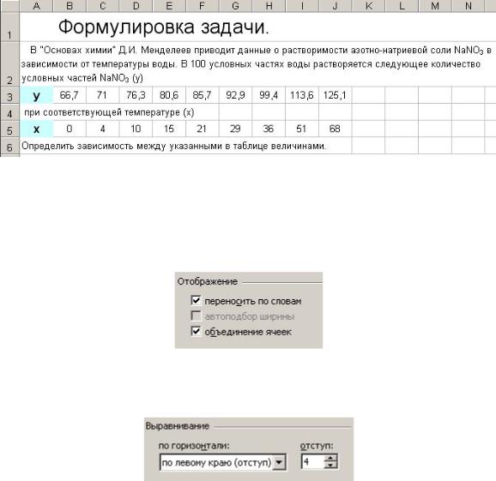Click cell with value 125,1

coord(336,95)
